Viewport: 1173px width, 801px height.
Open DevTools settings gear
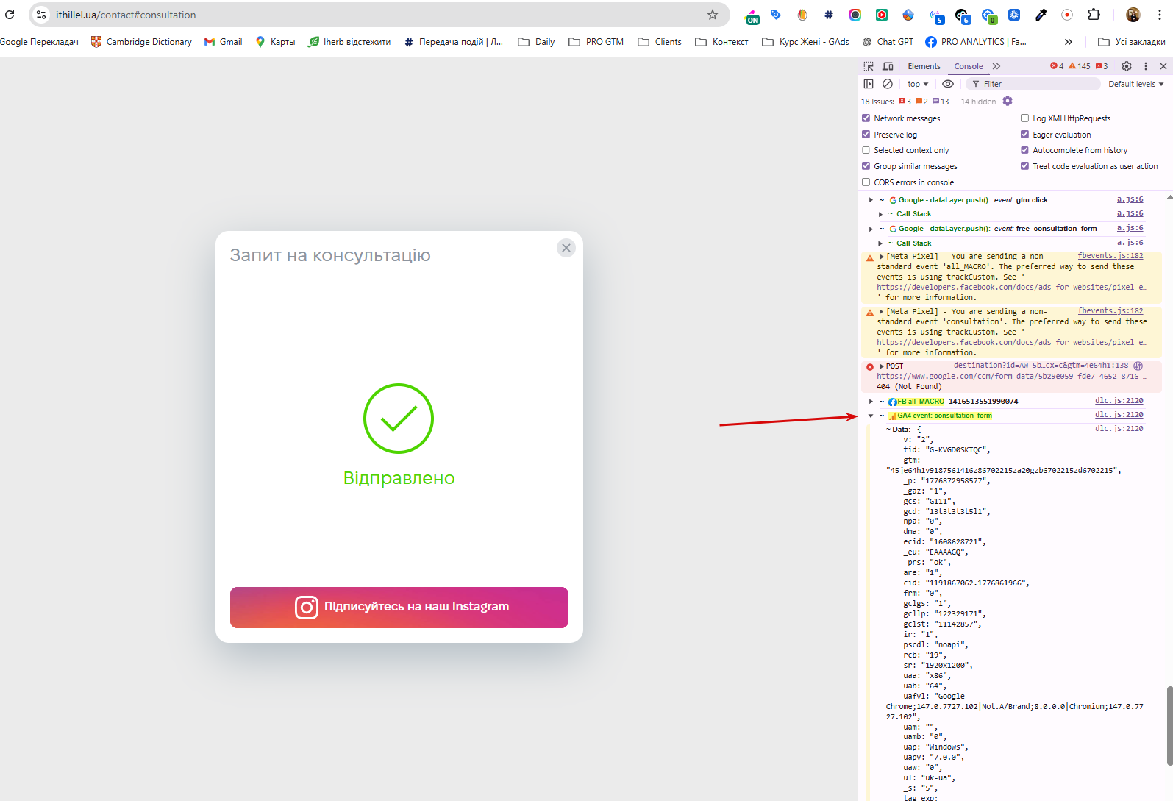1127,66
